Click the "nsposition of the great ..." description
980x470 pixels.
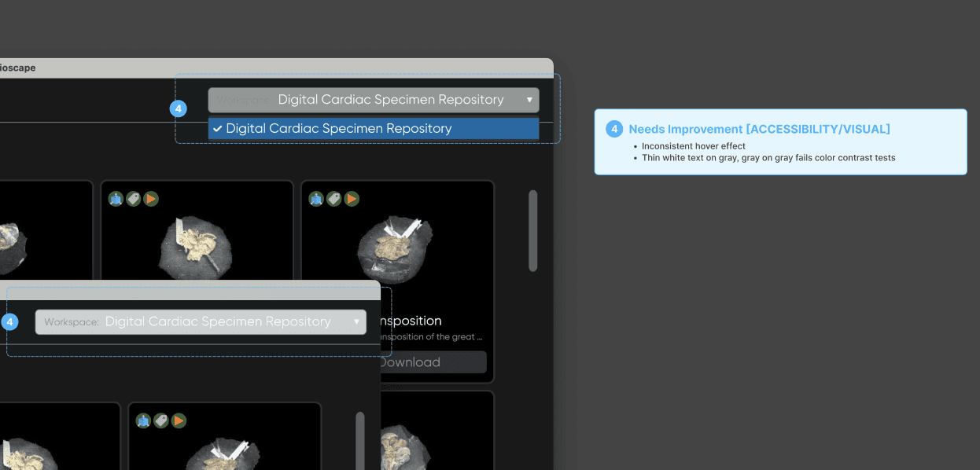431,337
